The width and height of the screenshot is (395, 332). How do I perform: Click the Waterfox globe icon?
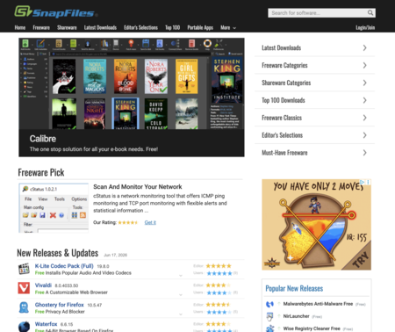click(x=24, y=327)
